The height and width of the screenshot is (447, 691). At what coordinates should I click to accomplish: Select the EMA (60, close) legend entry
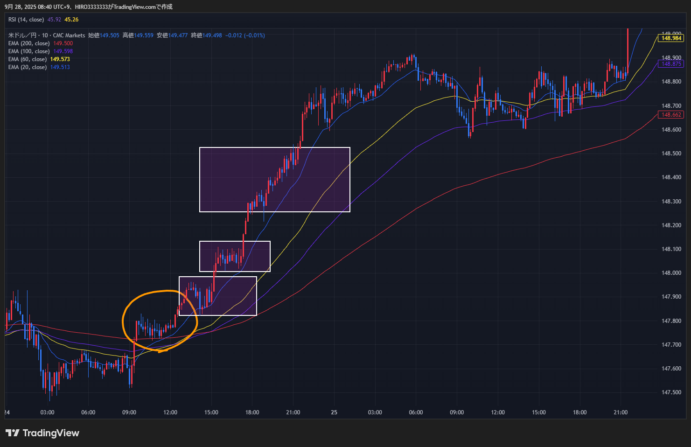28,59
